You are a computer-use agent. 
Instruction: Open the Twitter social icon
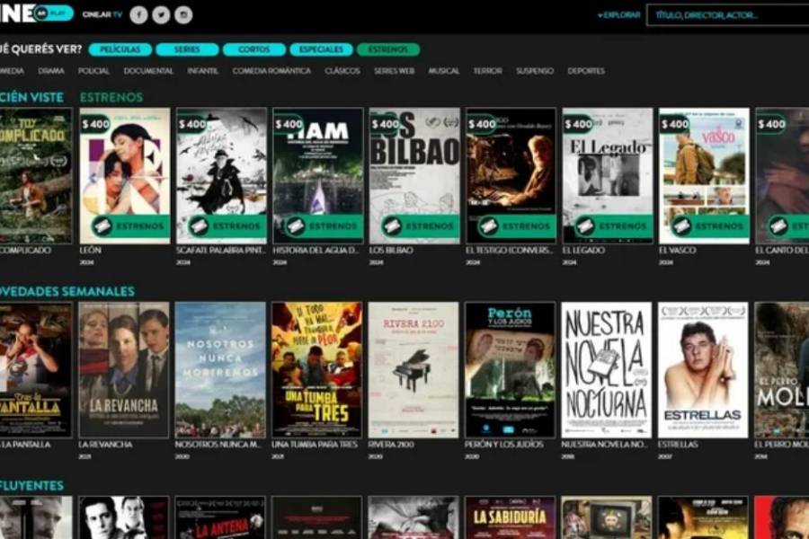161,15
